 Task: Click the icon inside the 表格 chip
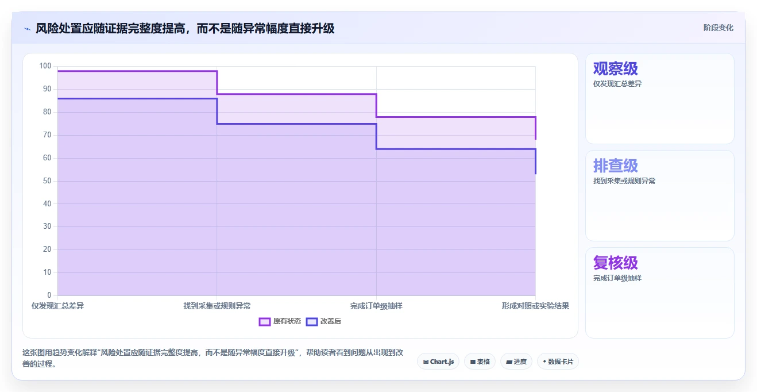[x=473, y=362]
